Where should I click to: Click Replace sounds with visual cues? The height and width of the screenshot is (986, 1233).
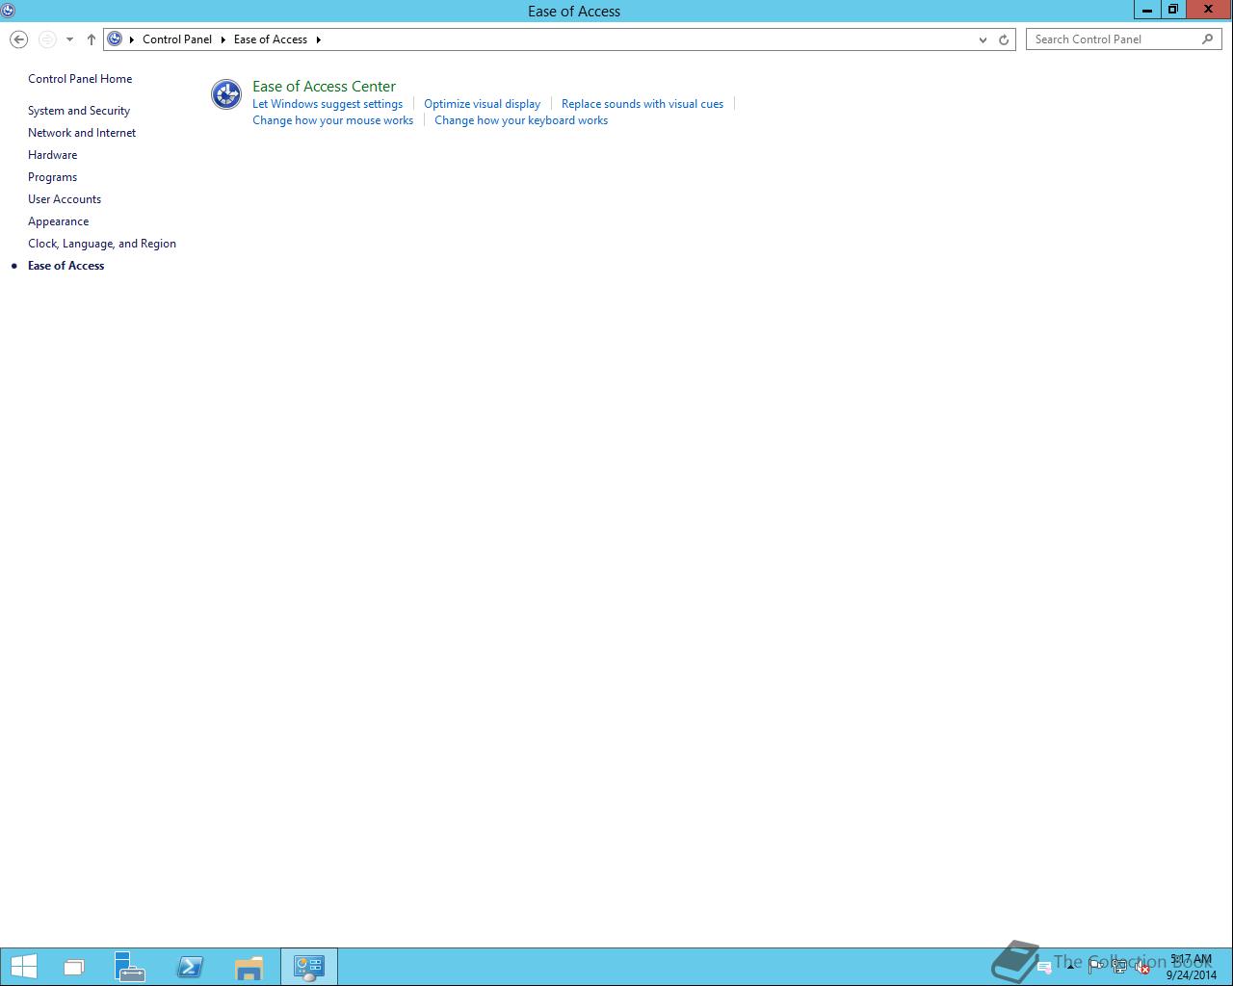click(x=643, y=104)
